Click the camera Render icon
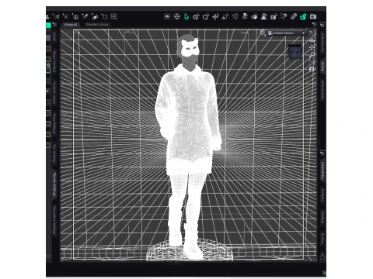This screenshot has height=279, width=373. click(x=313, y=17)
